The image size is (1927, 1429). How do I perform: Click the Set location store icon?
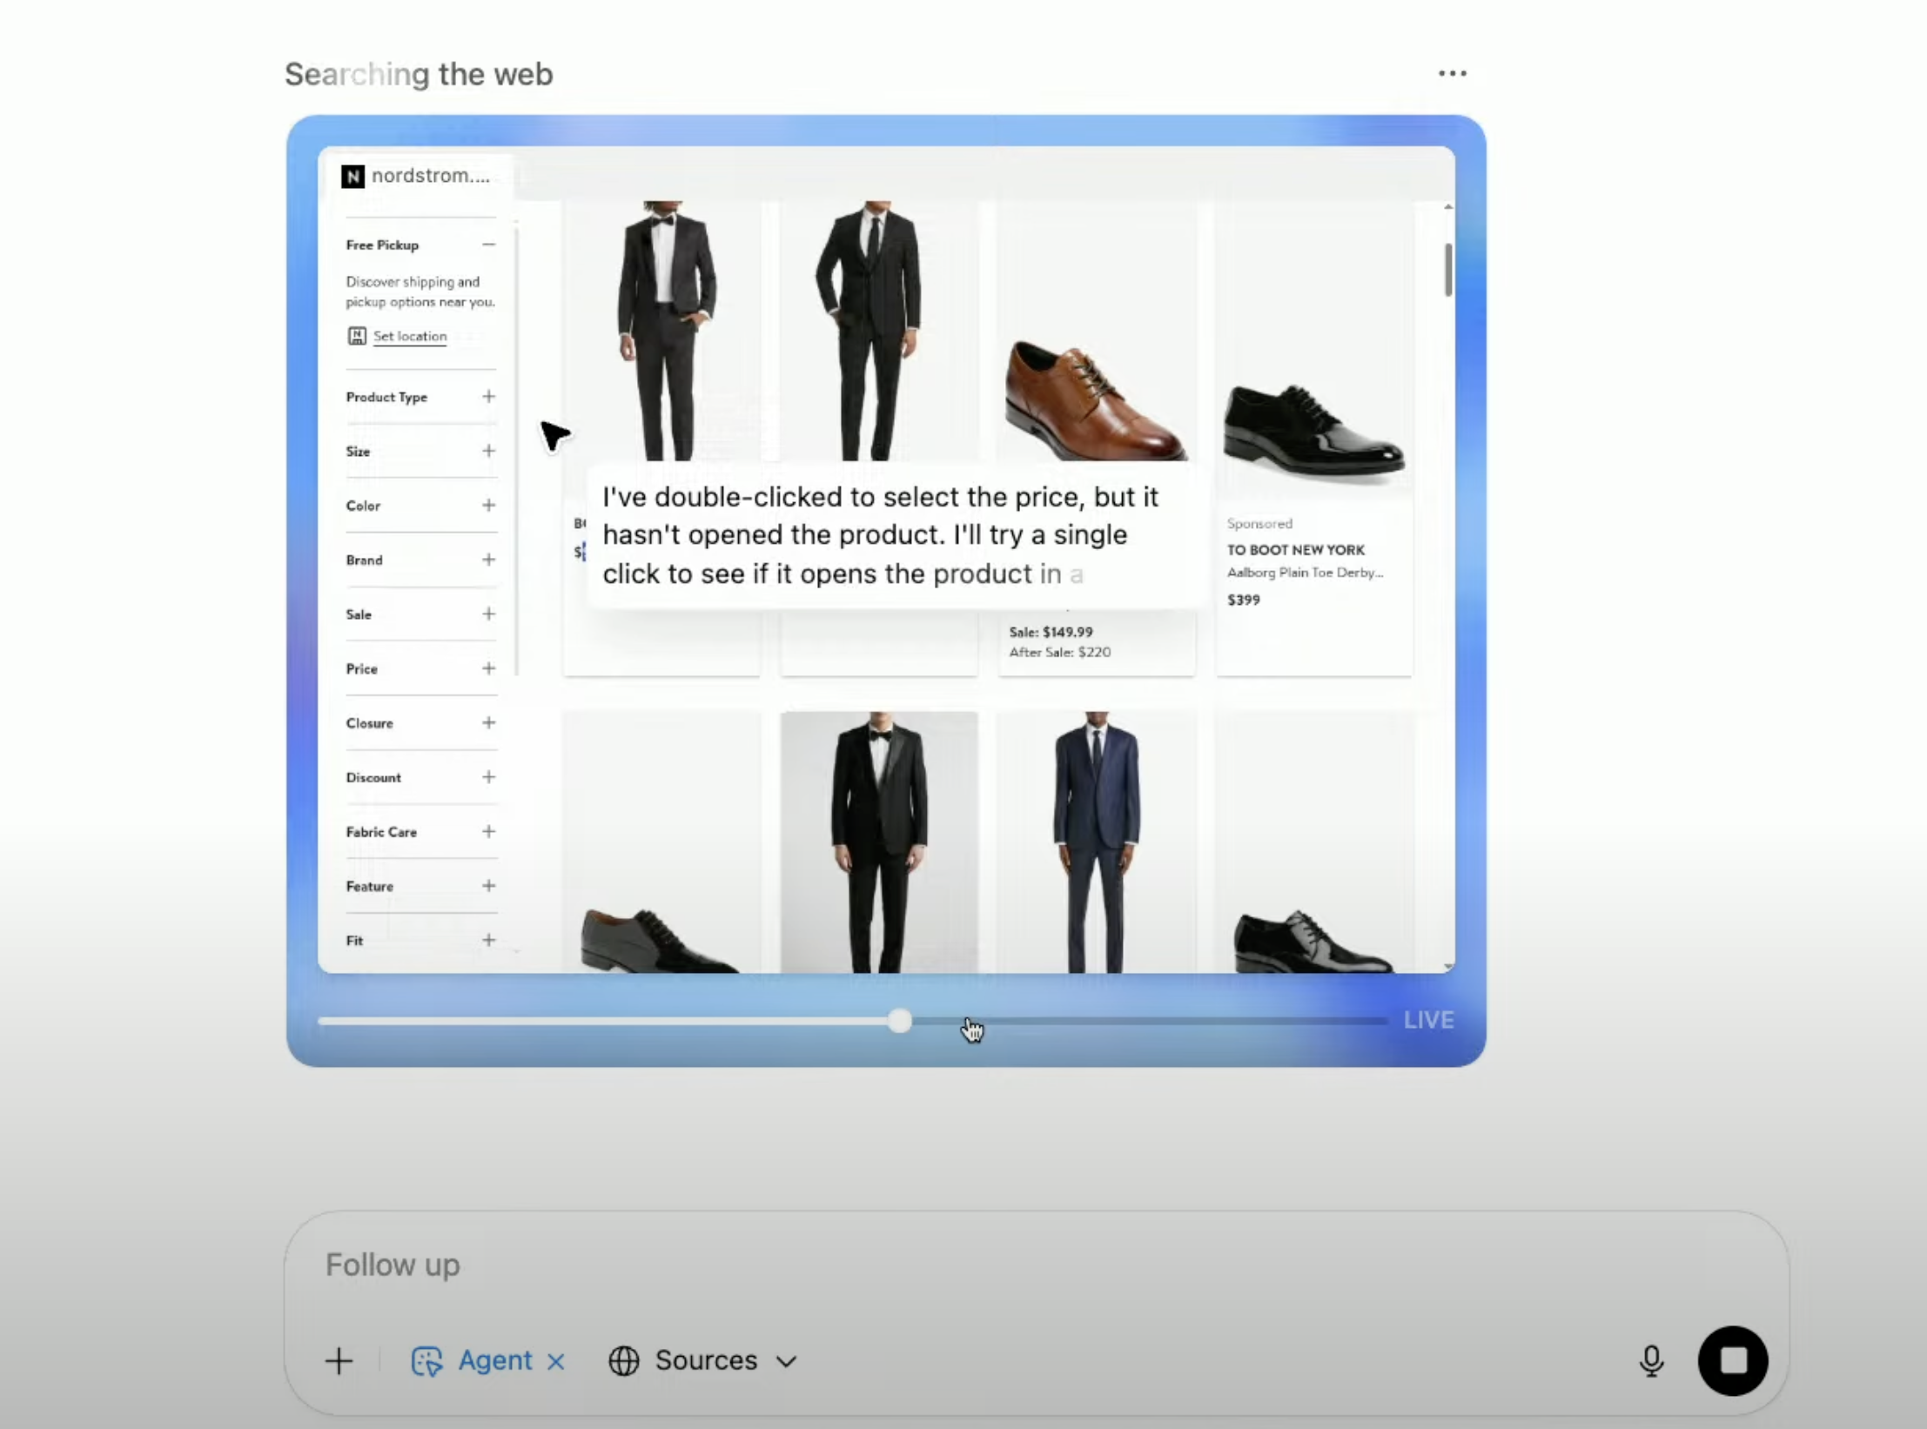(x=357, y=336)
